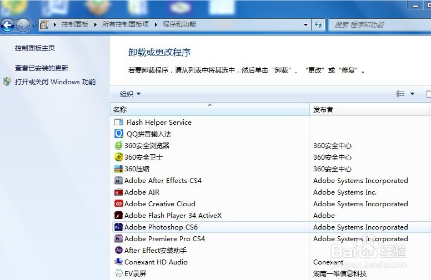The height and width of the screenshot is (280, 431).
Task: Expand the address bar history dropdown
Action: click(x=305, y=25)
